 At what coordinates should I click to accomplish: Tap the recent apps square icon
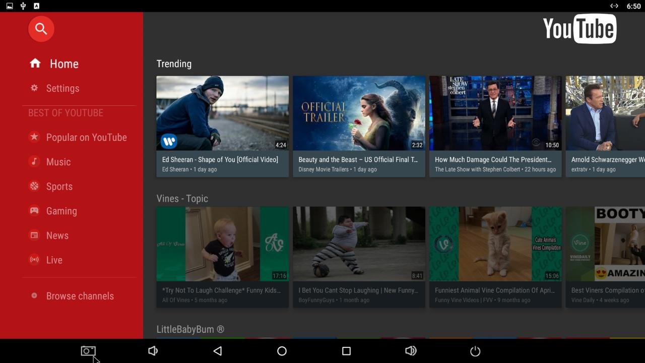(346, 351)
